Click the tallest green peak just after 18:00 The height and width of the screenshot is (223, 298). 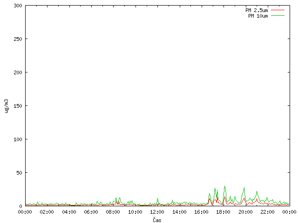pyautogui.click(x=224, y=187)
